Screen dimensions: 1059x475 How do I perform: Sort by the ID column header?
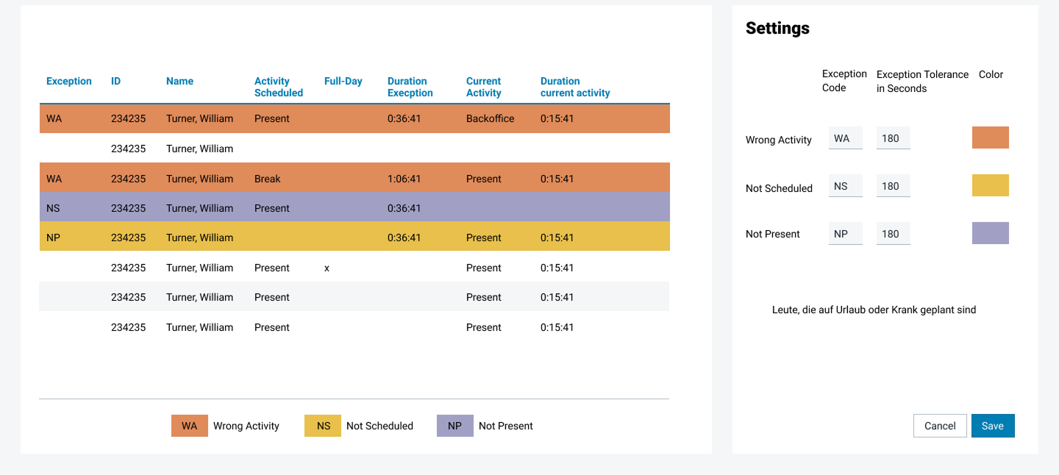pos(115,82)
